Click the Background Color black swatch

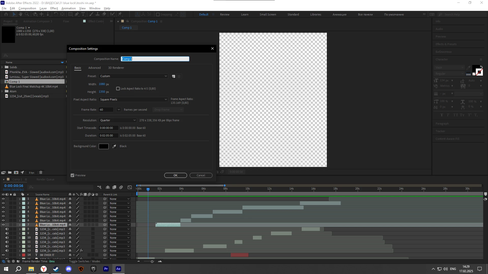[x=103, y=146]
